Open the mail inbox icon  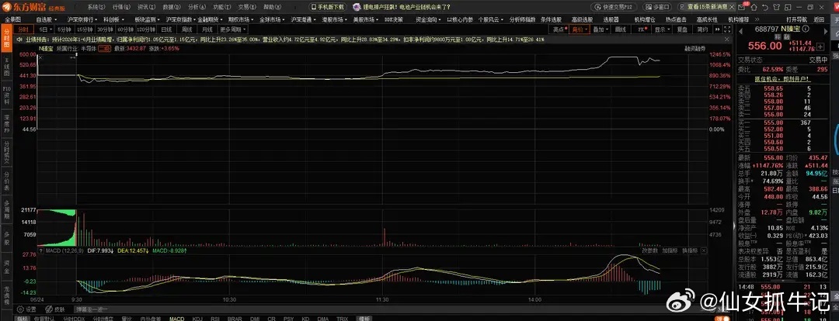(x=741, y=8)
